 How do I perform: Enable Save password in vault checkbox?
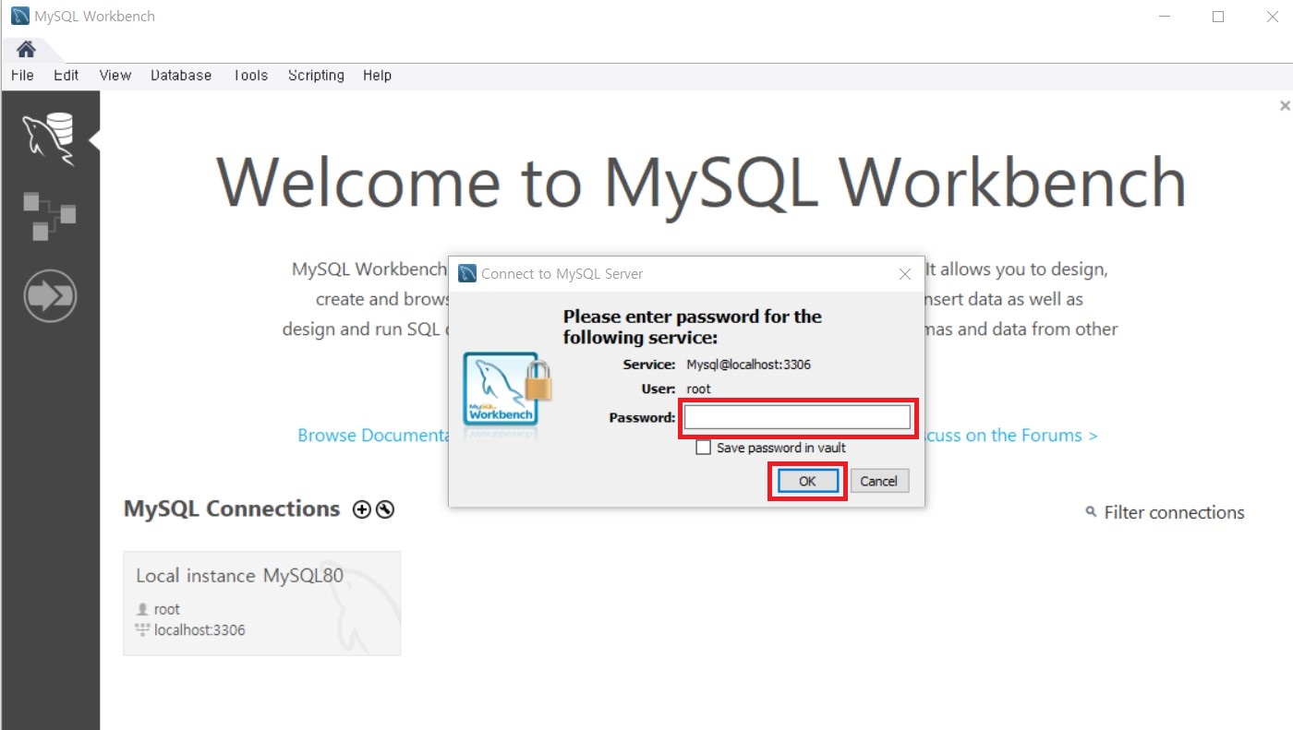(x=704, y=448)
